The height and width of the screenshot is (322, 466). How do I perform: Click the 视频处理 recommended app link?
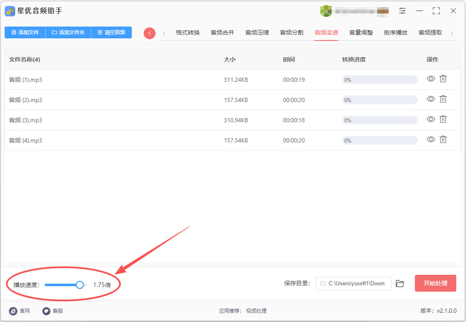(x=256, y=311)
